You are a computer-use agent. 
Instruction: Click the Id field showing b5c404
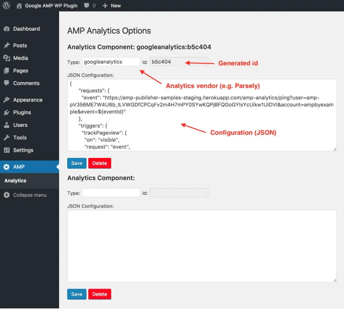pos(179,62)
